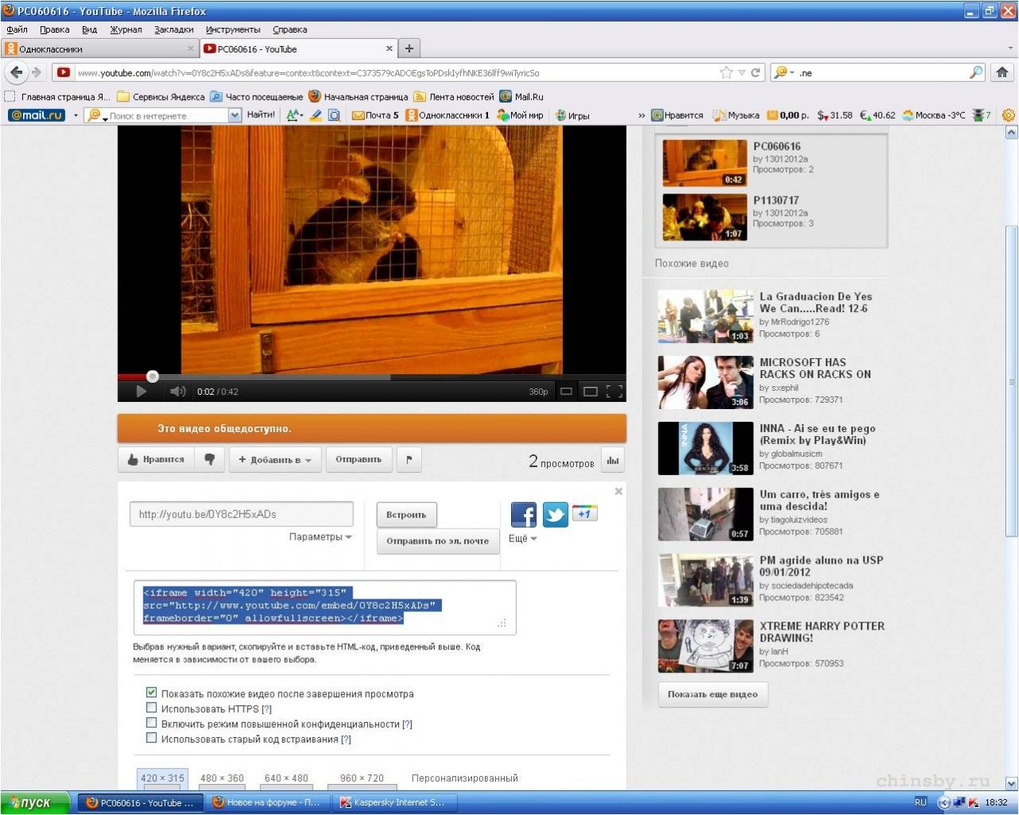Switch player to large size mode
The height and width of the screenshot is (815, 1019).
[590, 391]
